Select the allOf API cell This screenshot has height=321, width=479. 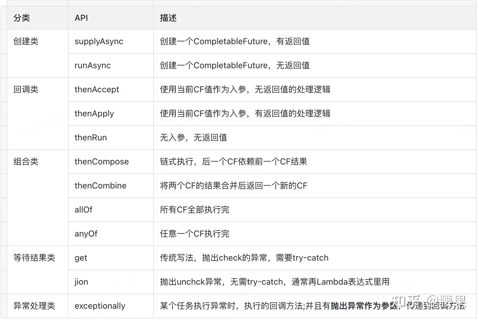click(x=83, y=210)
